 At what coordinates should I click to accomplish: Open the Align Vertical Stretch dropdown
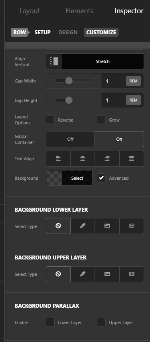click(103, 61)
